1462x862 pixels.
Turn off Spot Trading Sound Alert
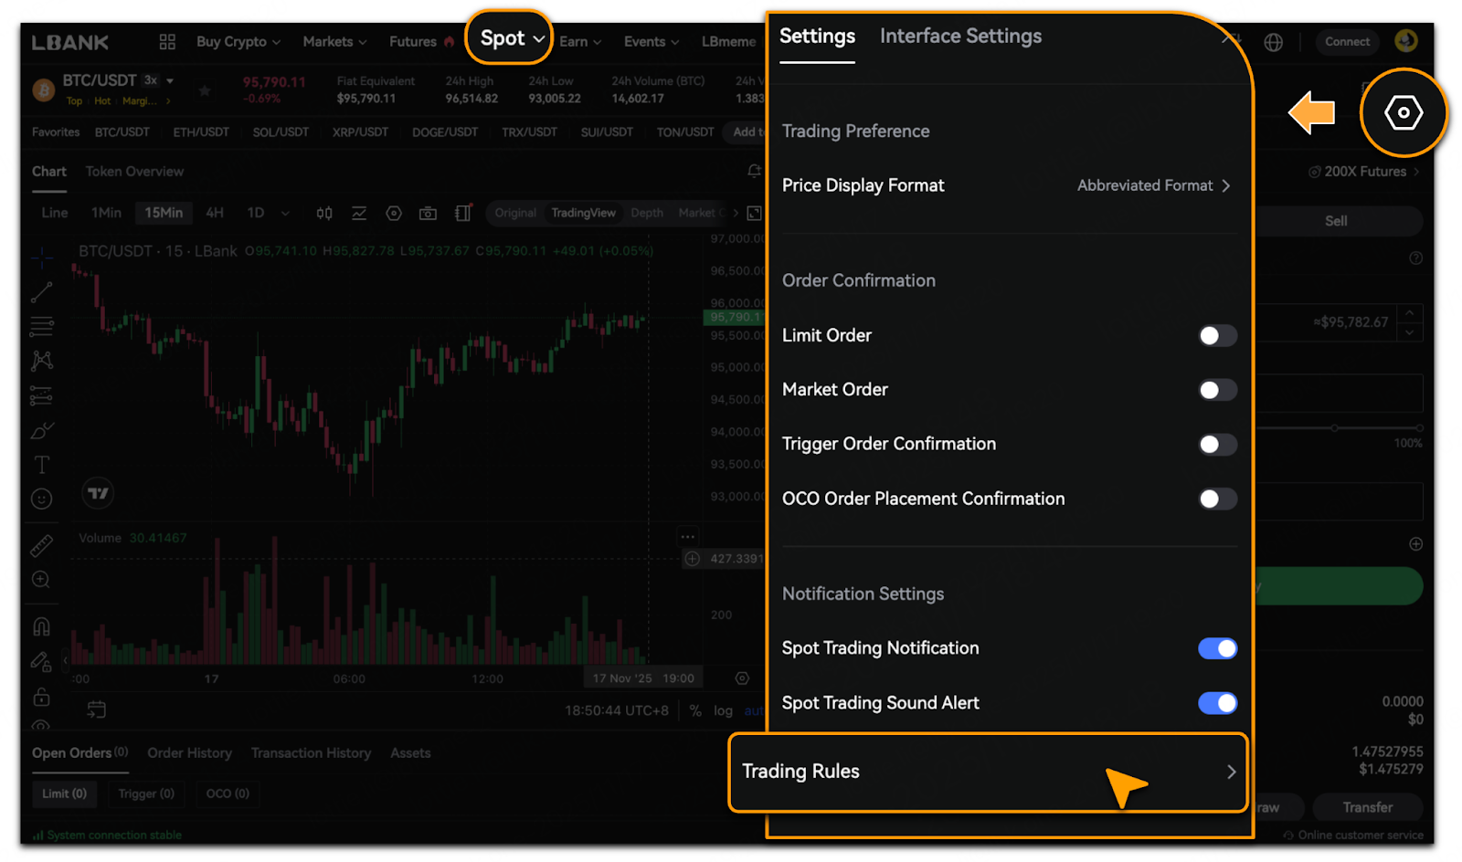1216,703
